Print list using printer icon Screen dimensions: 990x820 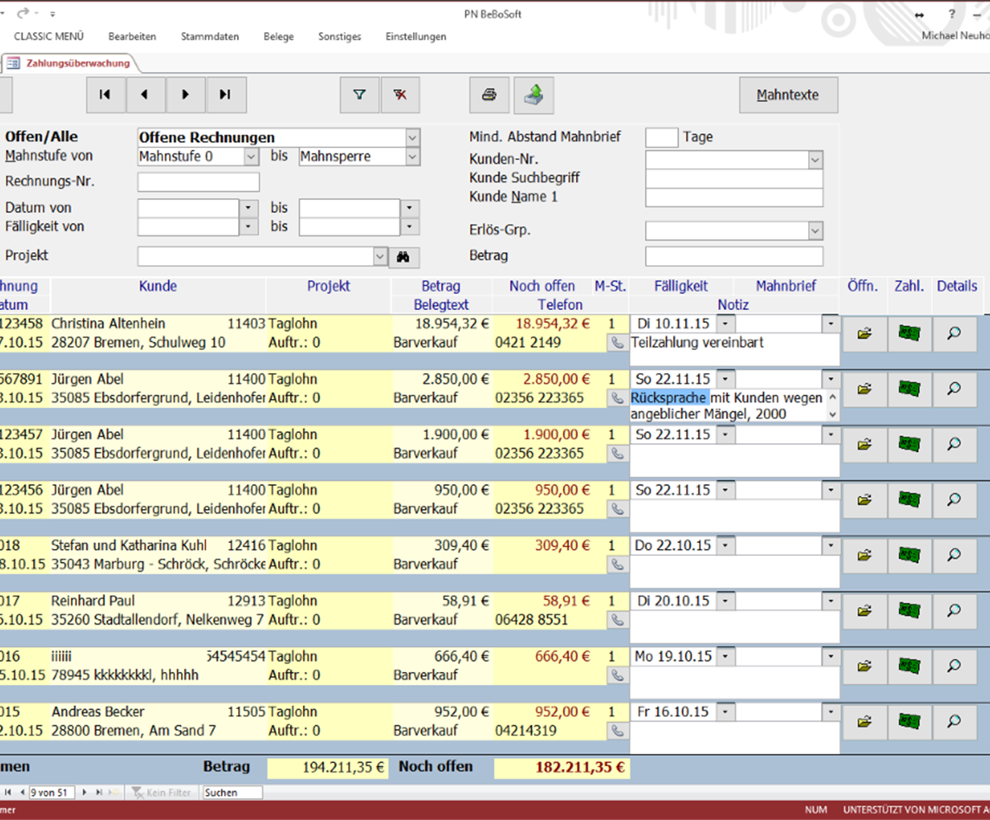pos(489,95)
